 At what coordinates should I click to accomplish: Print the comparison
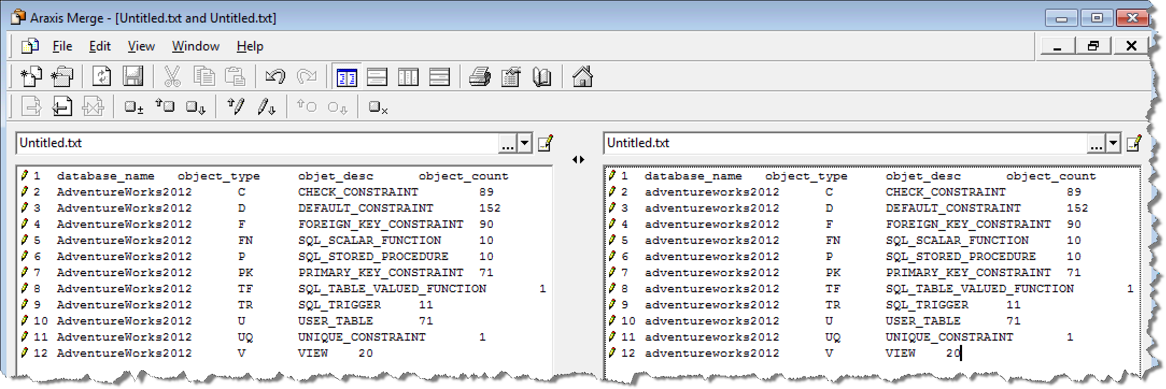pyautogui.click(x=479, y=77)
